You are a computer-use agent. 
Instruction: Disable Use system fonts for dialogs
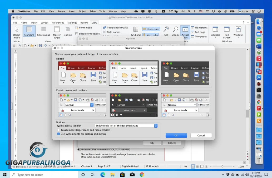[x=58, y=134]
